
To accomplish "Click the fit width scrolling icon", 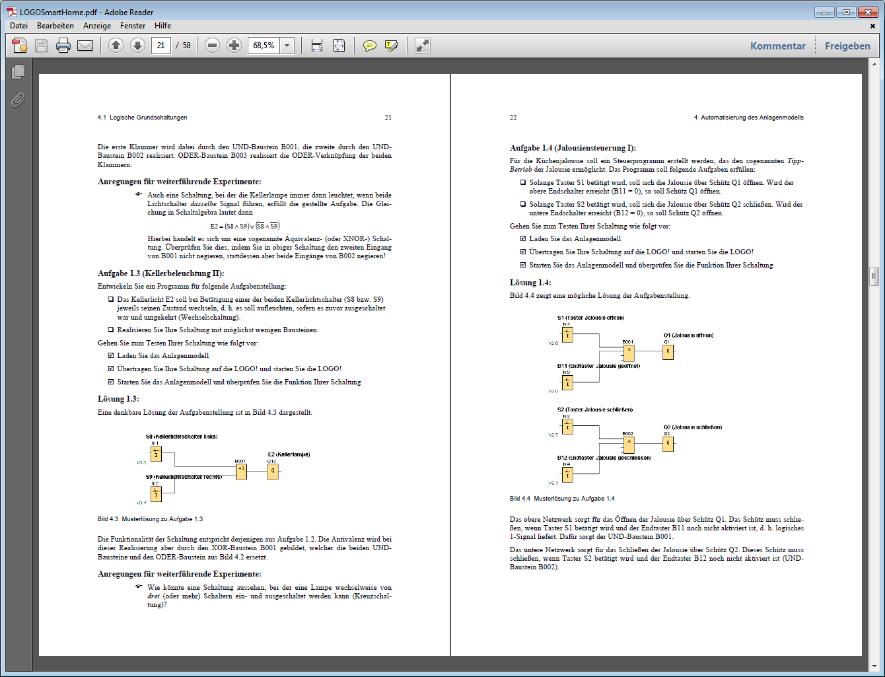I will point(317,46).
